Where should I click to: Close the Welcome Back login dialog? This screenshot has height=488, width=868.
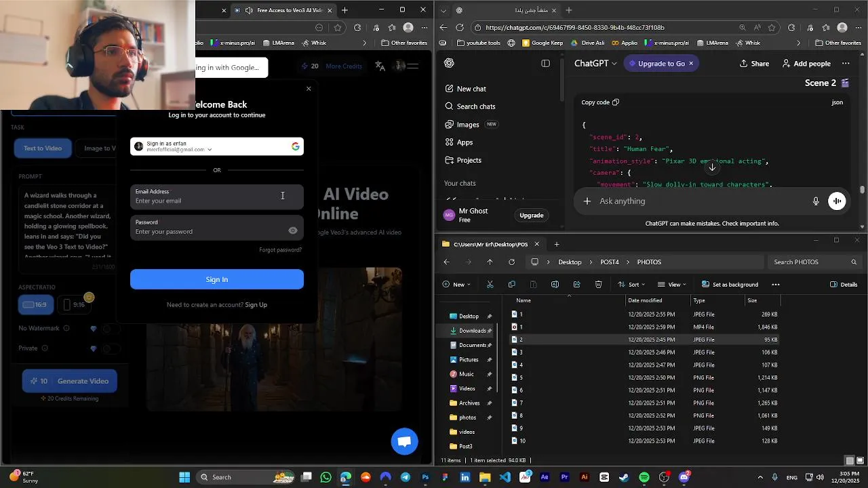click(x=309, y=89)
